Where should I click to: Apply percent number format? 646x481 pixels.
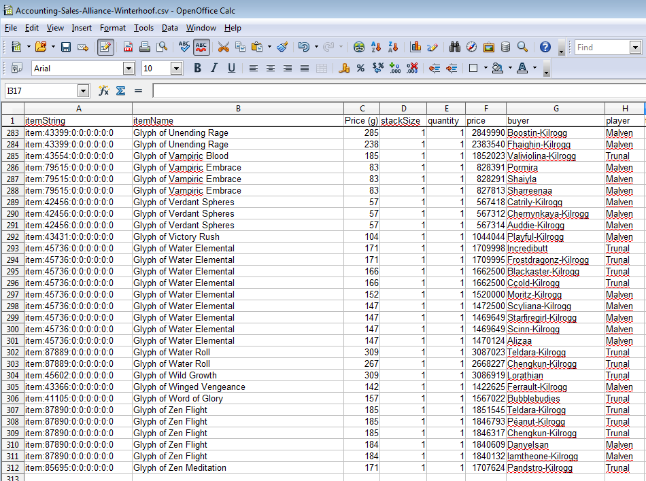(x=360, y=69)
